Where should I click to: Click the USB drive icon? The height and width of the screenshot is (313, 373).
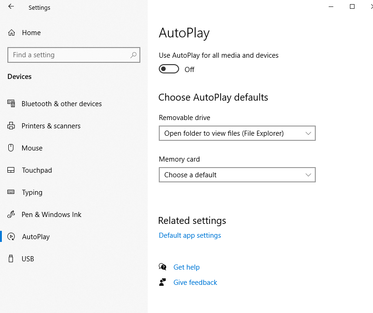pyautogui.click(x=11, y=259)
